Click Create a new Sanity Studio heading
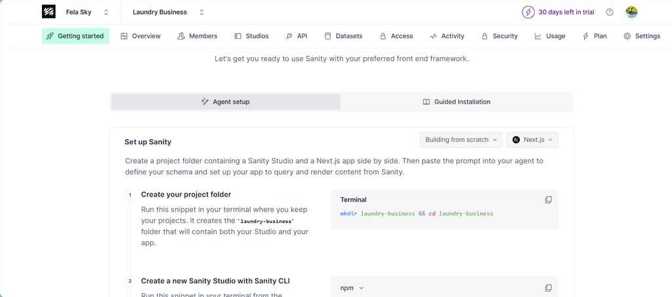This screenshot has width=672, height=297. pyautogui.click(x=215, y=281)
